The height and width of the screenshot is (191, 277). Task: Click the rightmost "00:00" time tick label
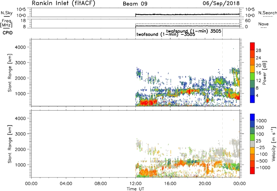(240, 184)
